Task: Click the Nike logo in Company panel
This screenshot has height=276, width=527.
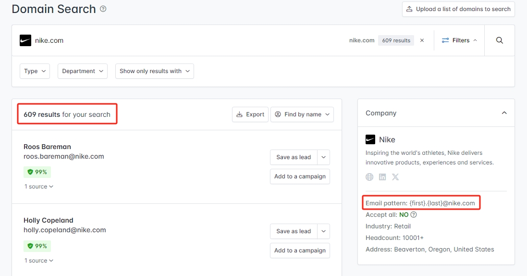Action: click(370, 139)
